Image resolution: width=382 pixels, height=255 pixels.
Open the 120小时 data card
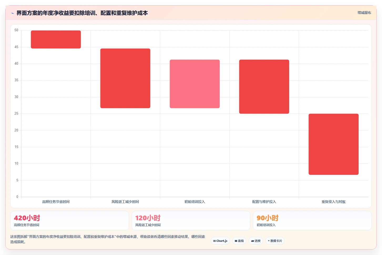click(191, 221)
